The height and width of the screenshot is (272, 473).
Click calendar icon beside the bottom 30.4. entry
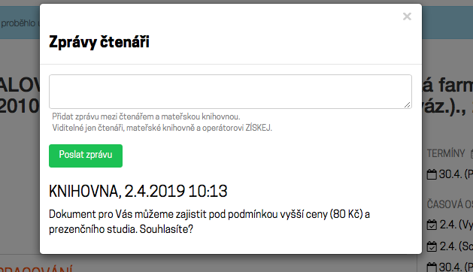432,267
